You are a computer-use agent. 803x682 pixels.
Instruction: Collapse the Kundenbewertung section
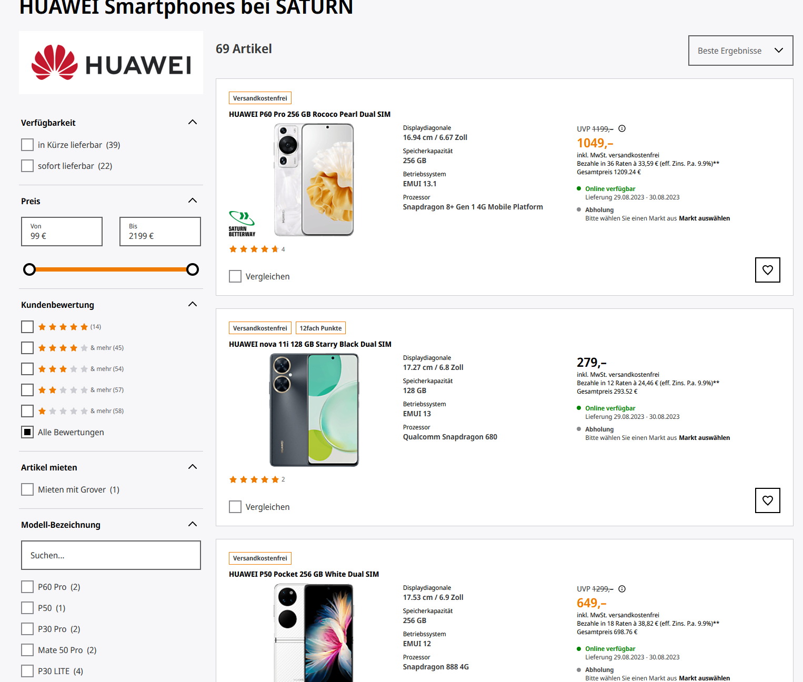point(193,304)
